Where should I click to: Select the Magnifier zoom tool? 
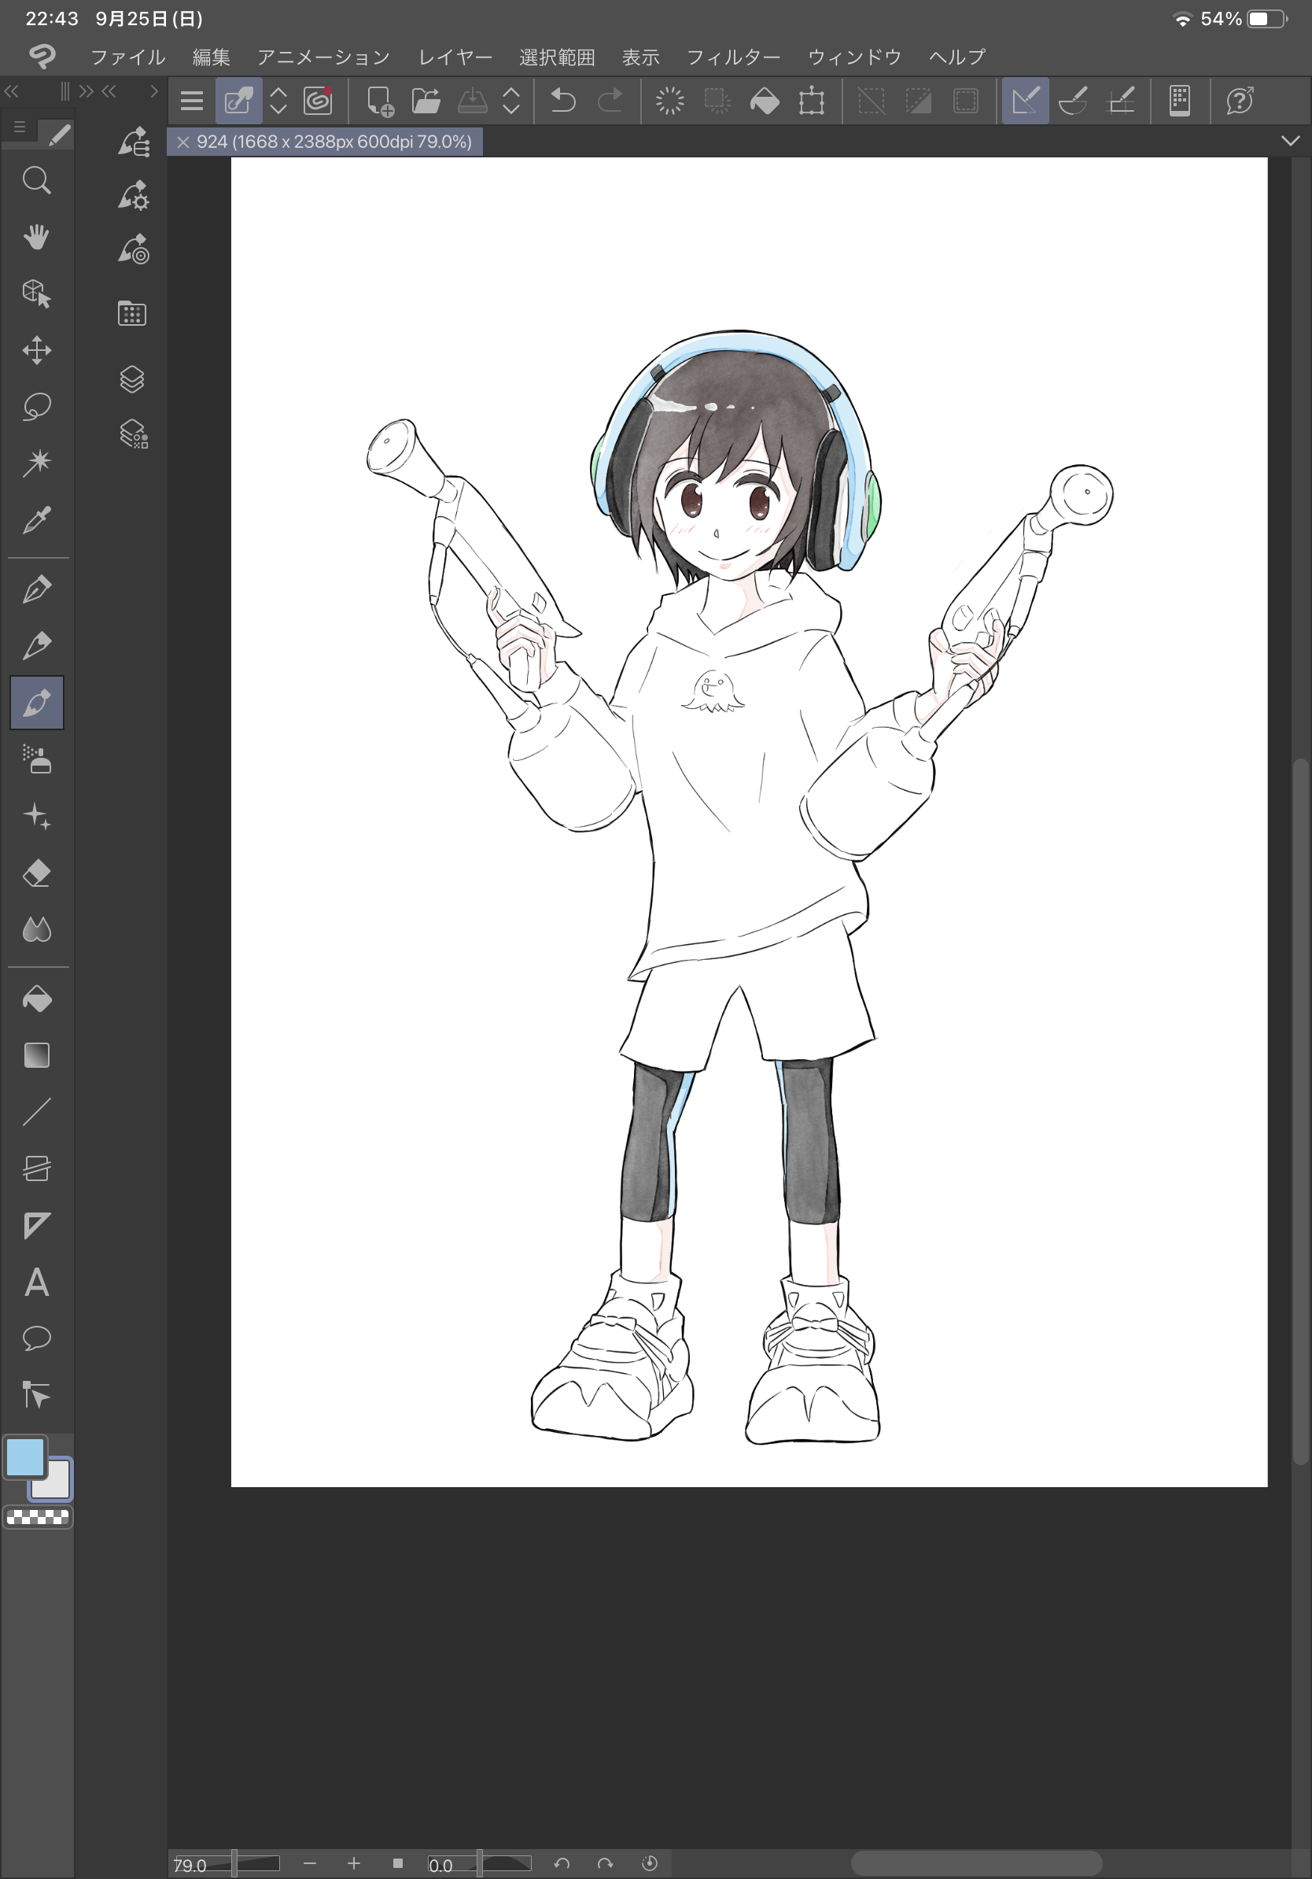(x=36, y=180)
